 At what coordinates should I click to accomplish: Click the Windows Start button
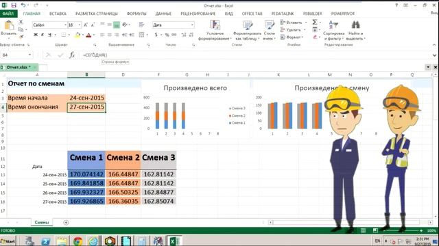[8, 241]
